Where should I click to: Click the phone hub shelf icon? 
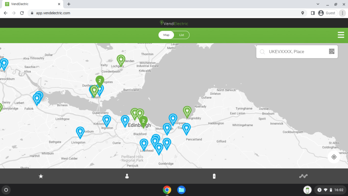point(307,190)
